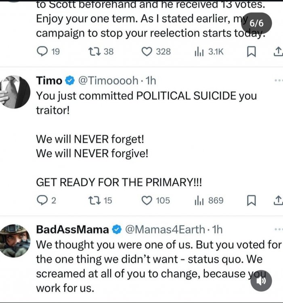Open more options menu on Timo's tweet
The image size is (283, 303).
[278, 80]
